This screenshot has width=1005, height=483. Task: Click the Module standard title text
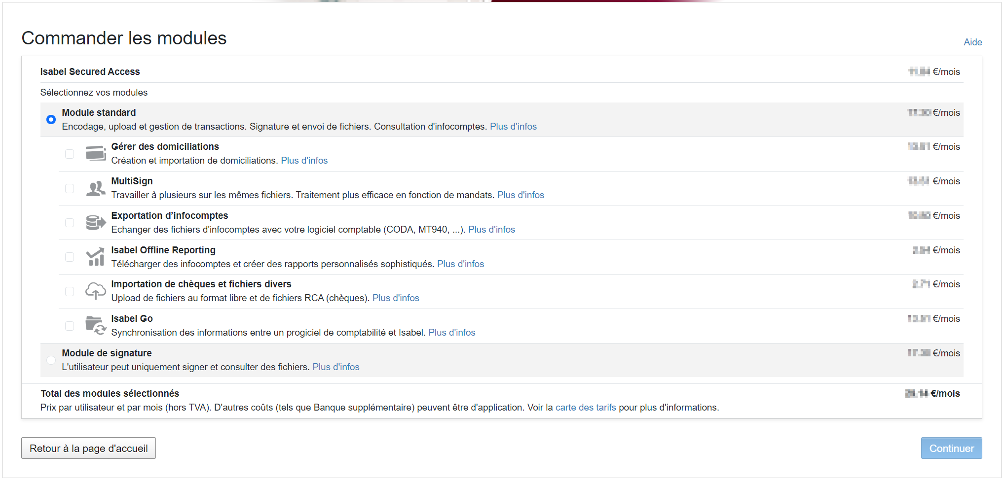(x=99, y=112)
